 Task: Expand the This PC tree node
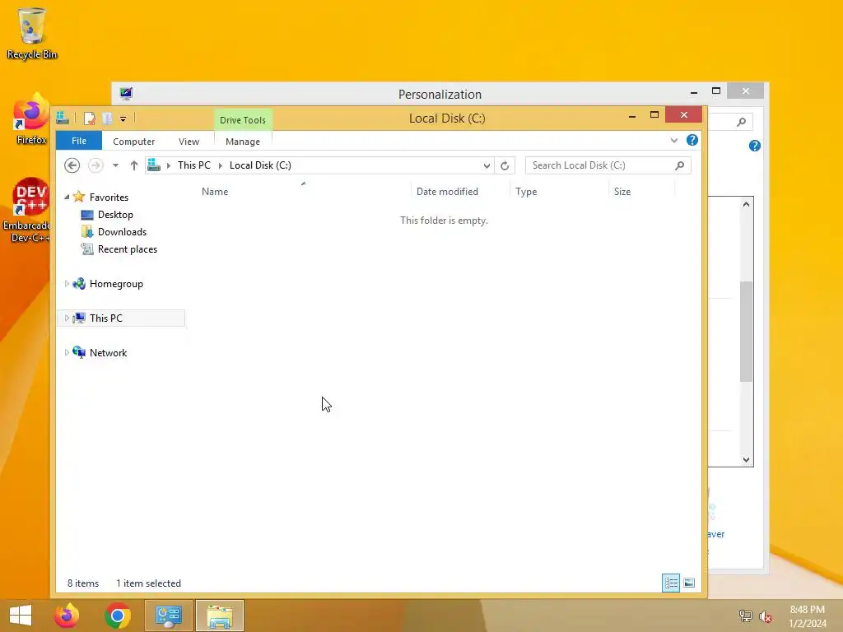point(67,318)
